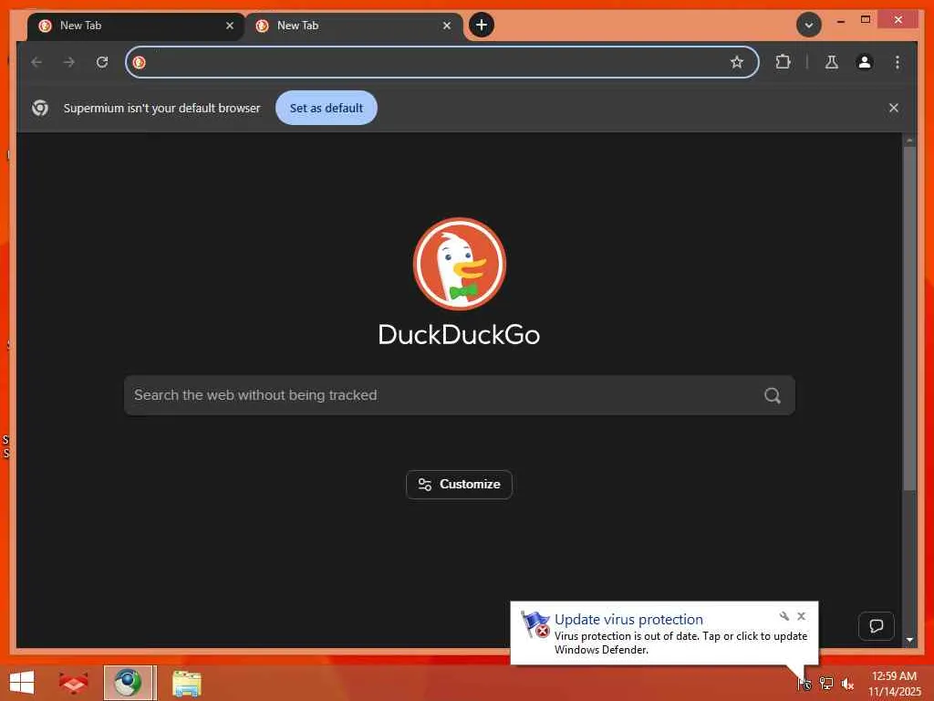Click the Supermium logo in infobar

pyautogui.click(x=40, y=108)
